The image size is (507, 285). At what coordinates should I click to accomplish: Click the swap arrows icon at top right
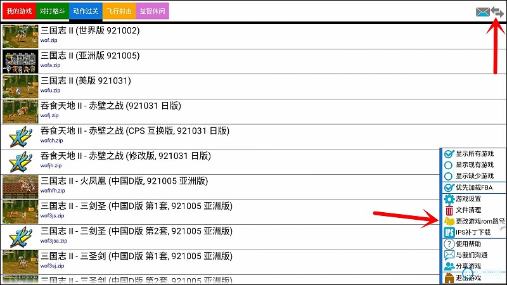pos(497,11)
